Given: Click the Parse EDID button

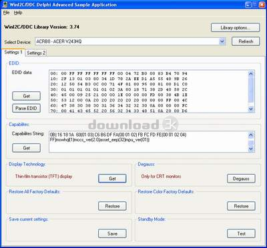Looking at the screenshot, I should pyautogui.click(x=27, y=108).
